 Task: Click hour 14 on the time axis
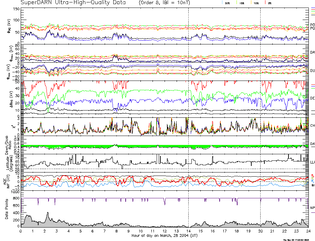tap(188, 231)
